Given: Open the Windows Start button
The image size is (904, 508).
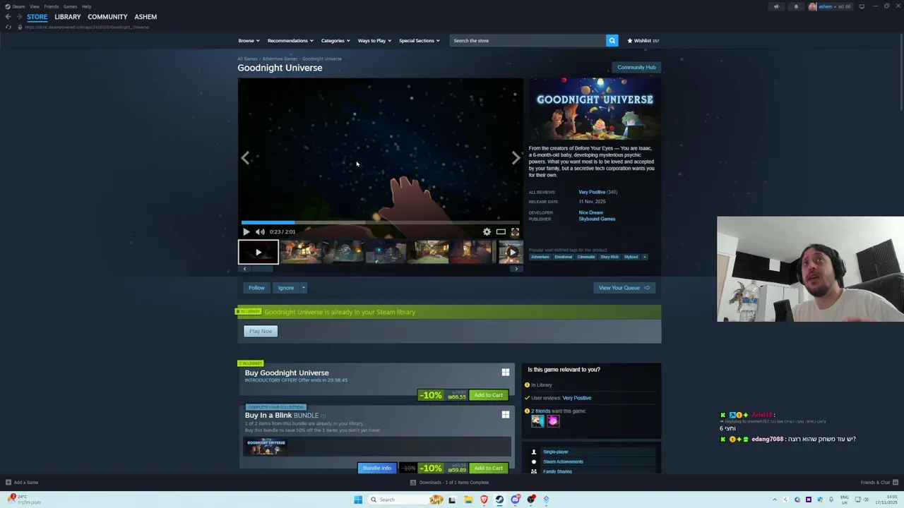Looking at the screenshot, I should 358,500.
